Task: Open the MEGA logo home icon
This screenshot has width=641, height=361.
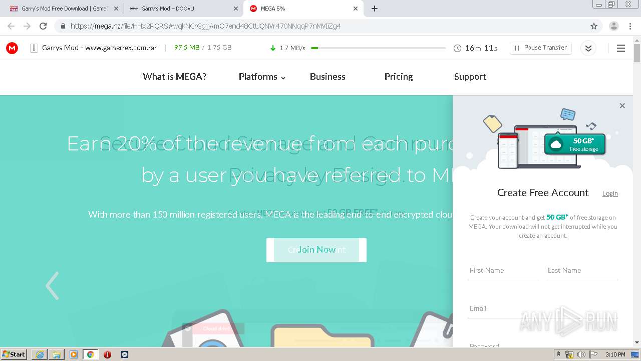Action: pos(12,48)
